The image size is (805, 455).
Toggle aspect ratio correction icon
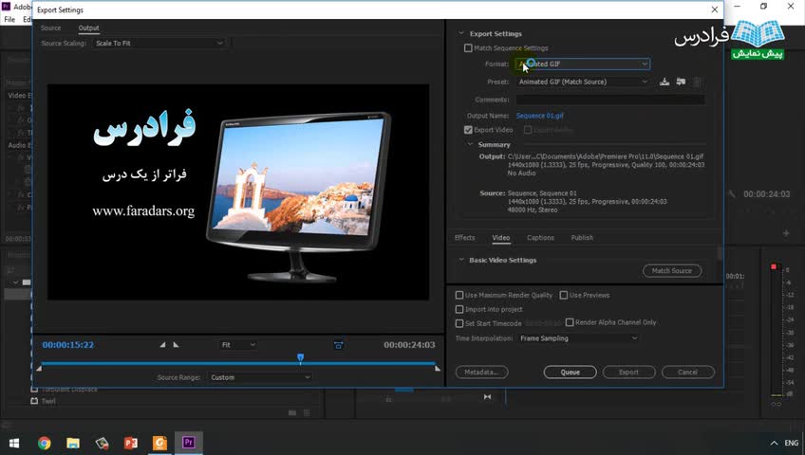338,345
